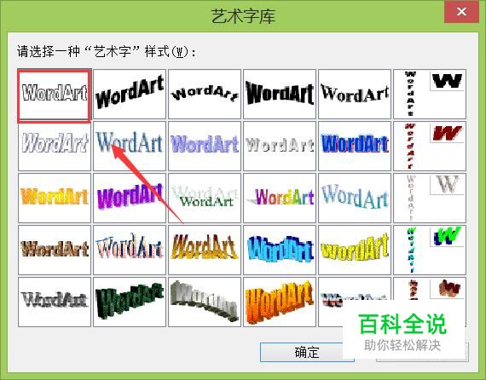This screenshot has width=486, height=380.
Task: Select the solid blue shadowed WordArt style
Action: click(355, 147)
